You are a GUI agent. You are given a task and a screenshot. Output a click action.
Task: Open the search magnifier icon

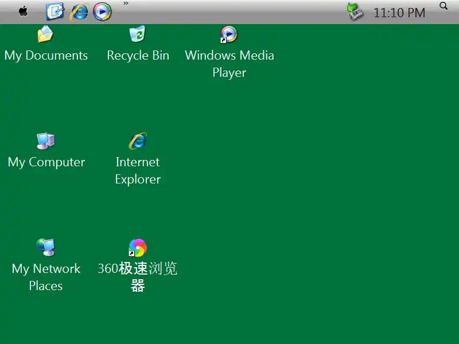pos(444,6)
